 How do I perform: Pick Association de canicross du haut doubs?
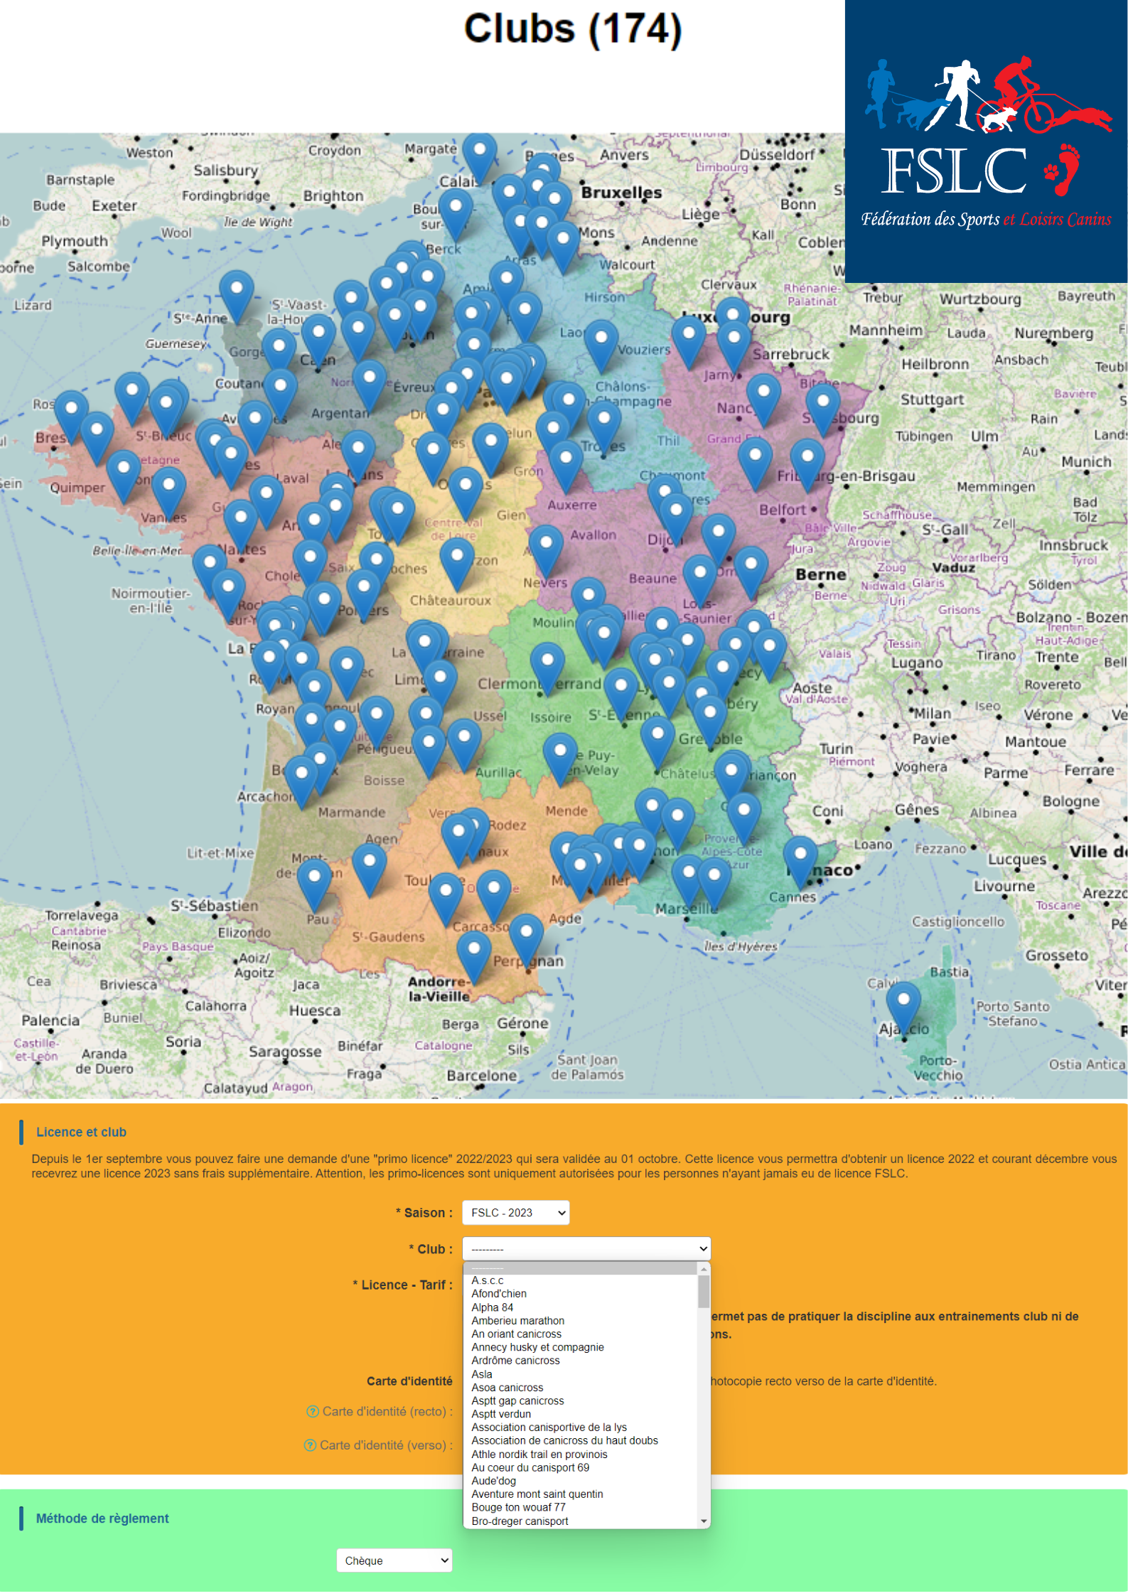click(581, 1441)
